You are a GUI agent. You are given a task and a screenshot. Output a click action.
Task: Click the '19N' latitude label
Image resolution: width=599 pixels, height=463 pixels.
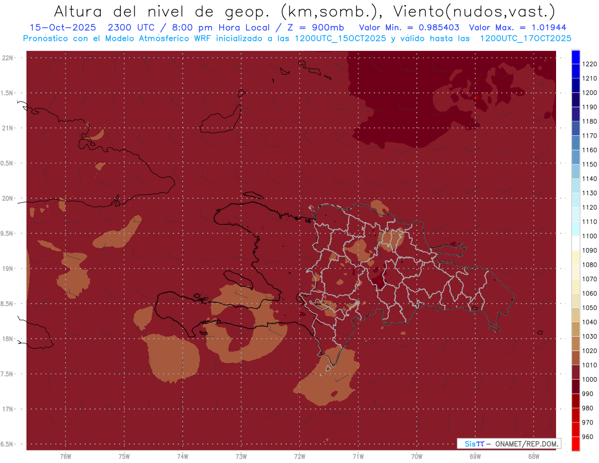(x=8, y=269)
